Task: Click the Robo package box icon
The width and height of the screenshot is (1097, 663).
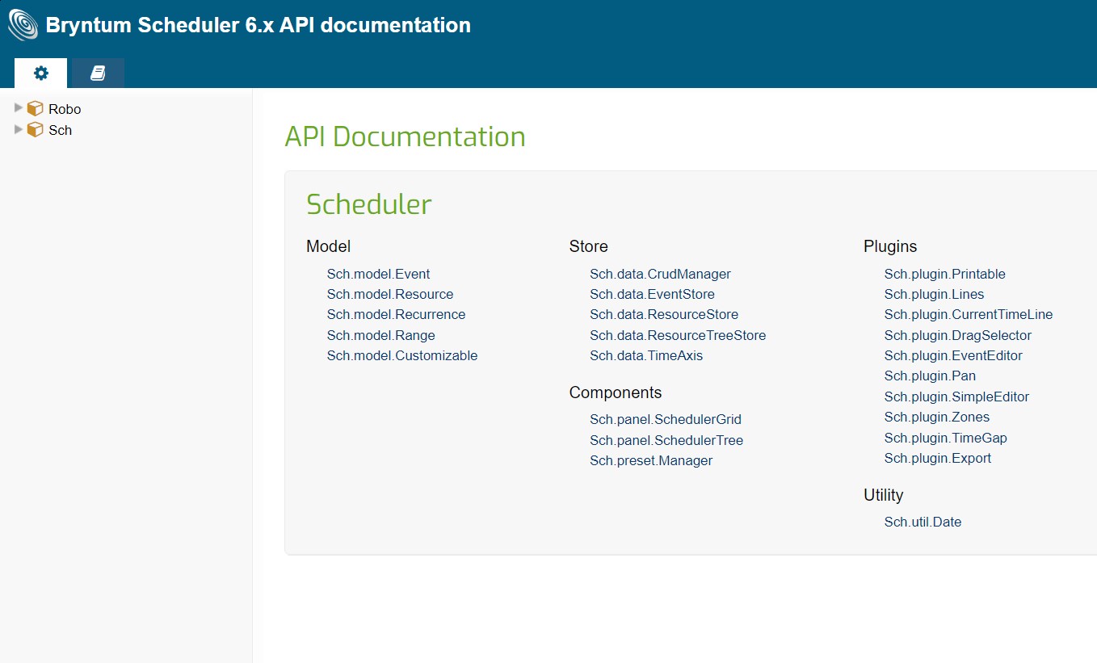Action: tap(35, 108)
